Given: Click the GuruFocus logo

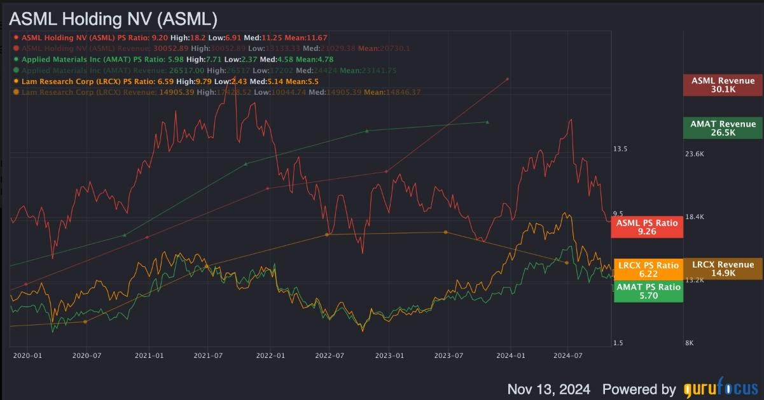Looking at the screenshot, I should 721,389.
